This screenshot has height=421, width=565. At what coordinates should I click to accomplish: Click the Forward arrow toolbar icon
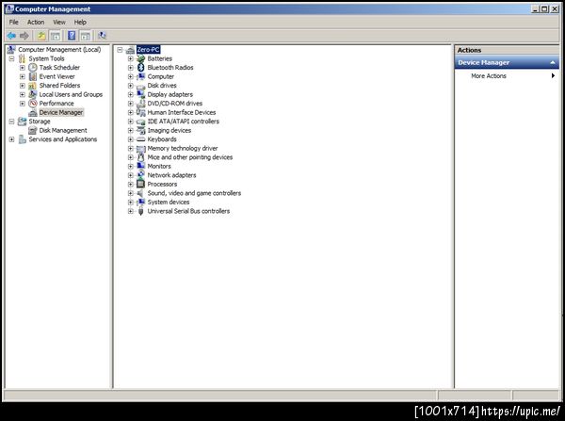[24, 36]
